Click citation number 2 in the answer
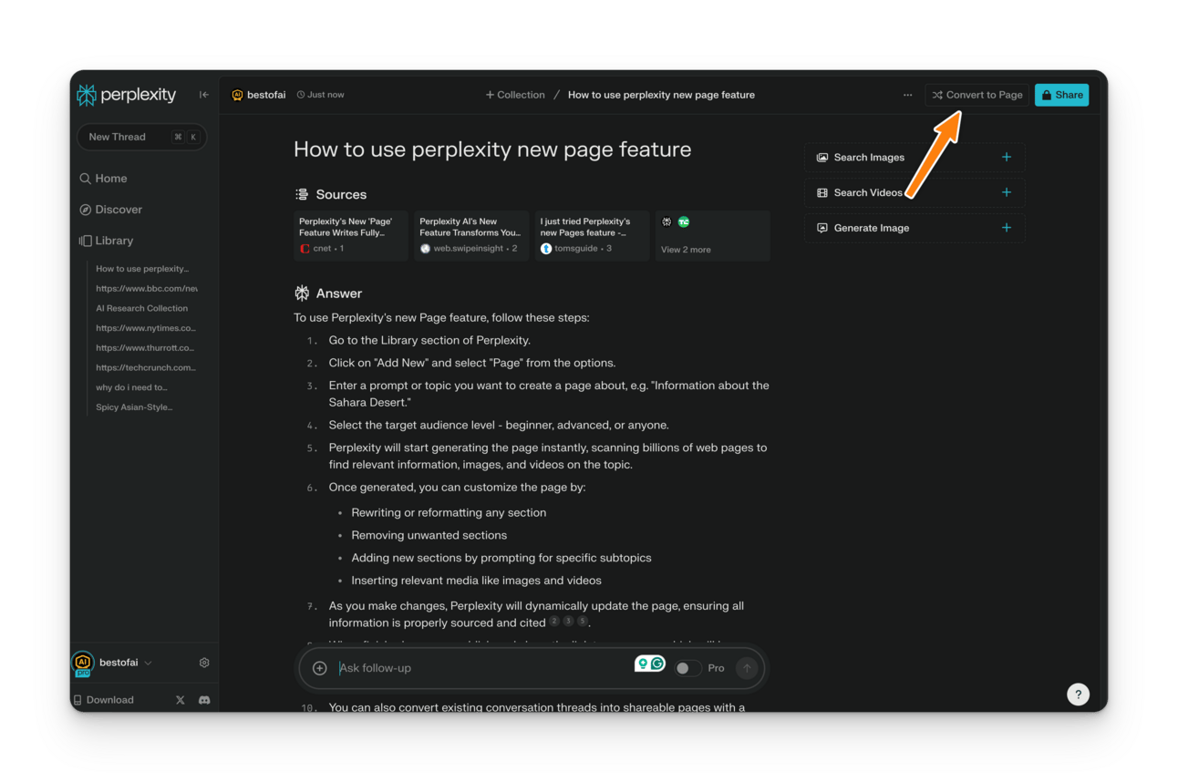The image size is (1178, 782). pyautogui.click(x=553, y=622)
